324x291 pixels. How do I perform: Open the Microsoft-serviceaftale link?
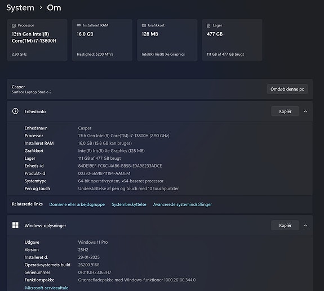pyautogui.click(x=47, y=288)
